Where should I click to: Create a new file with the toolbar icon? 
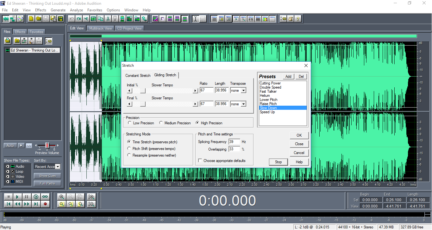pos(31,19)
